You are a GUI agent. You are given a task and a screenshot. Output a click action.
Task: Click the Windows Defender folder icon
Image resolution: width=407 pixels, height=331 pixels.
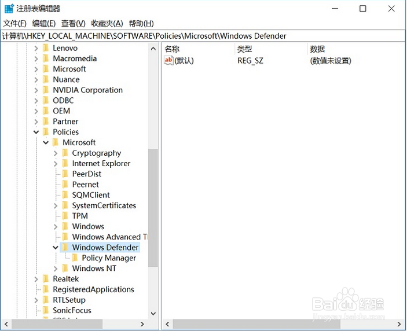click(65, 247)
